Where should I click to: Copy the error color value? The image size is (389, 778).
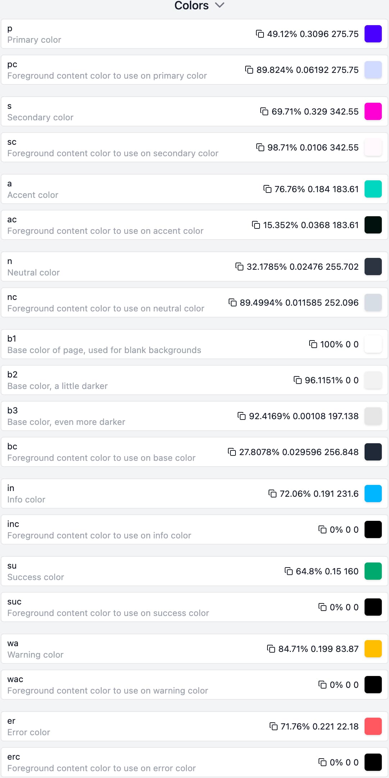click(274, 726)
